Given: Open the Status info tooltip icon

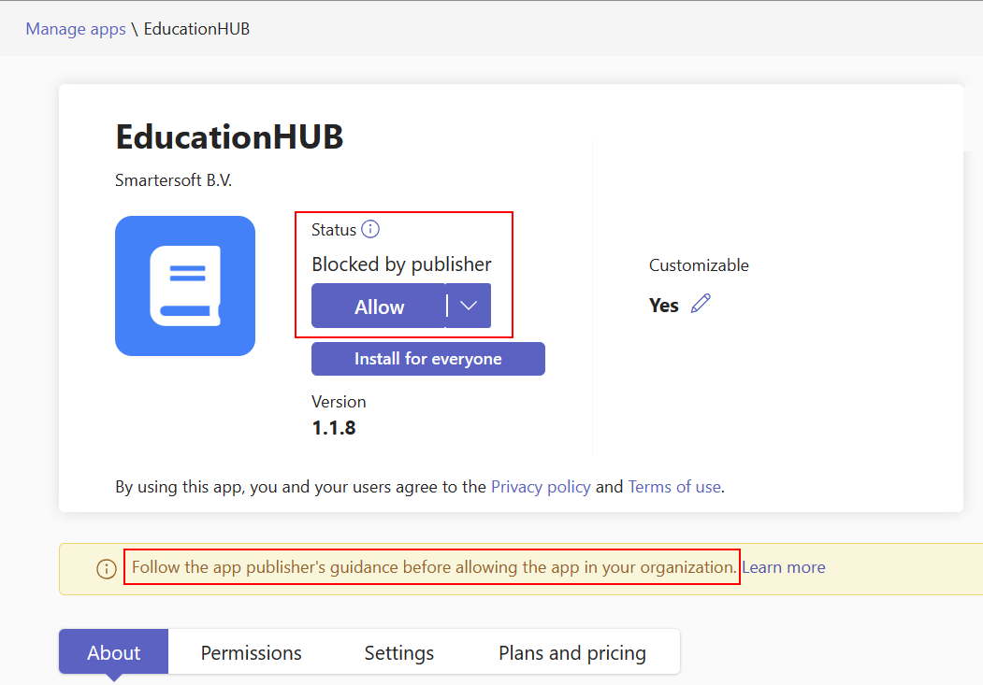Looking at the screenshot, I should (x=370, y=229).
